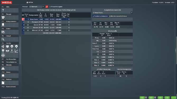177x99 pixels.
Task: Open the F2 Rezept menu
Action: [x=10, y=14]
